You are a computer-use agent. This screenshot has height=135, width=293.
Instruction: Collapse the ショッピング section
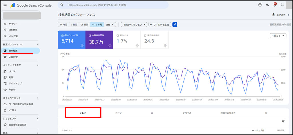(37, 118)
